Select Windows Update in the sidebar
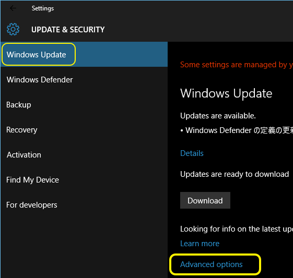293x278 pixels. pyautogui.click(x=84, y=54)
